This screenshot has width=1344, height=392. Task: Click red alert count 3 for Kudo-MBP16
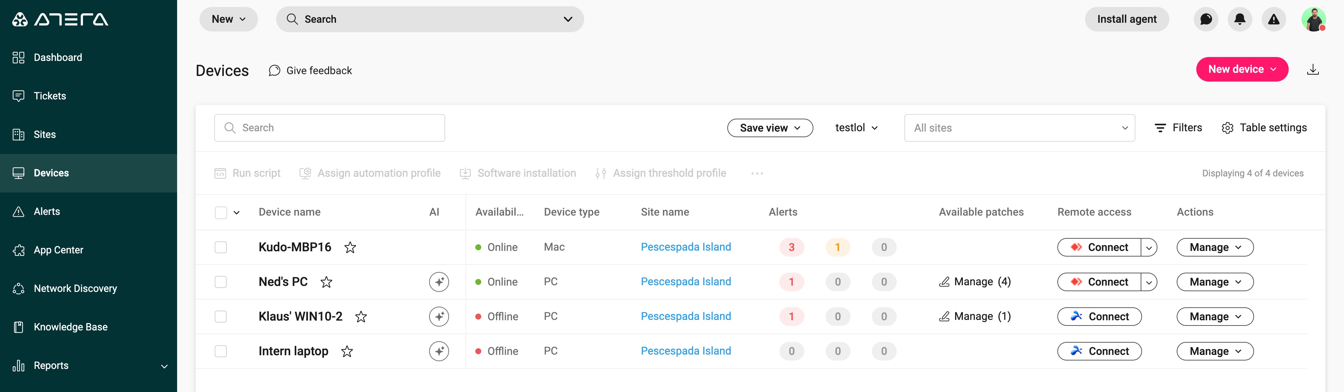coord(791,247)
